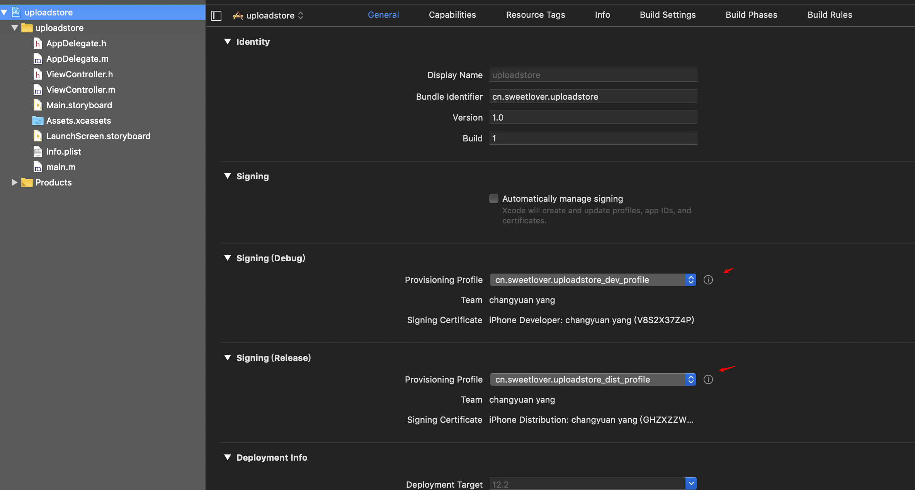This screenshot has height=490, width=915.
Task: Collapse the Identity section
Action: pyautogui.click(x=228, y=41)
